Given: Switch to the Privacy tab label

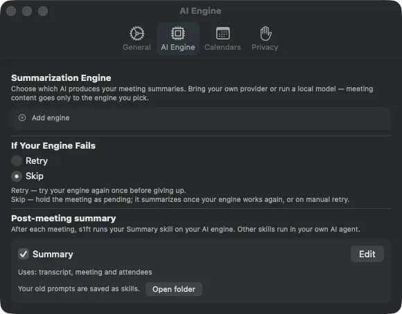Looking at the screenshot, I should coord(265,47).
